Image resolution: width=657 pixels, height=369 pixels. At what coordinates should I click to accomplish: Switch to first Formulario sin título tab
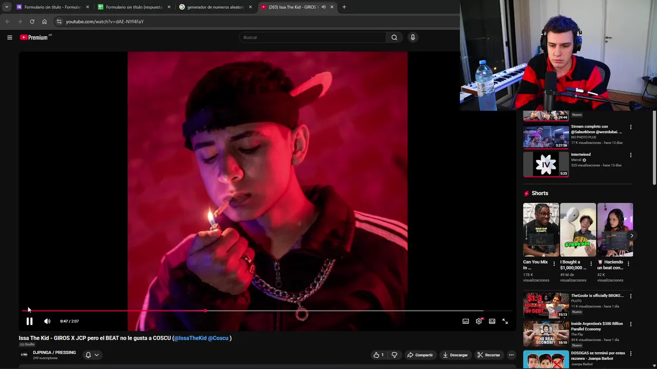53,7
